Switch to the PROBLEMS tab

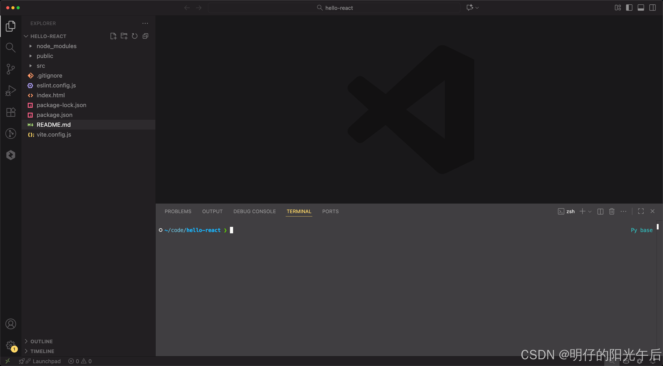point(178,212)
